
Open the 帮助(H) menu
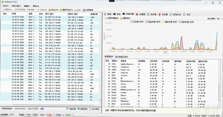coord(36,6)
